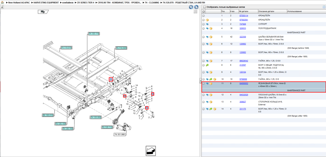The width and height of the screenshot is (326, 157).
Task: Click the combine symbol at top of diagram
Action: 43,12
